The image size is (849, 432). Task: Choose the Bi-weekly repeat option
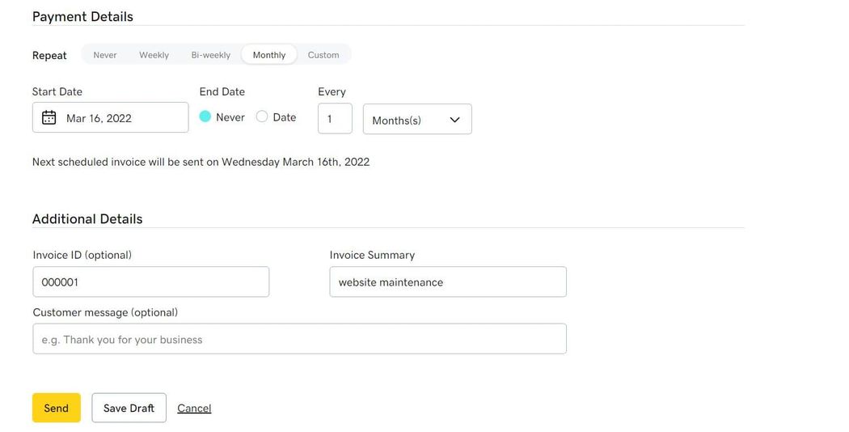coord(210,55)
